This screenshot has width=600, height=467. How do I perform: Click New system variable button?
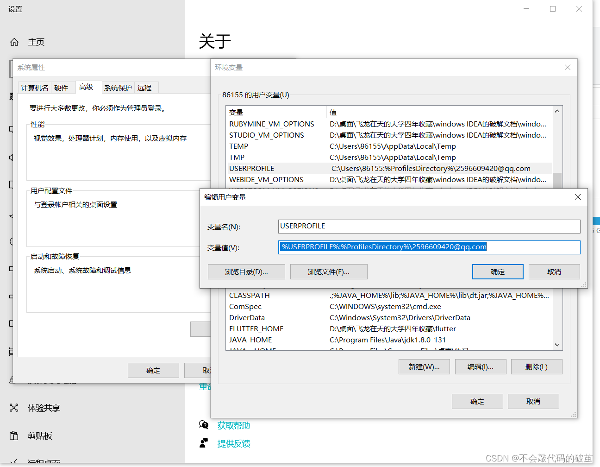pos(424,367)
